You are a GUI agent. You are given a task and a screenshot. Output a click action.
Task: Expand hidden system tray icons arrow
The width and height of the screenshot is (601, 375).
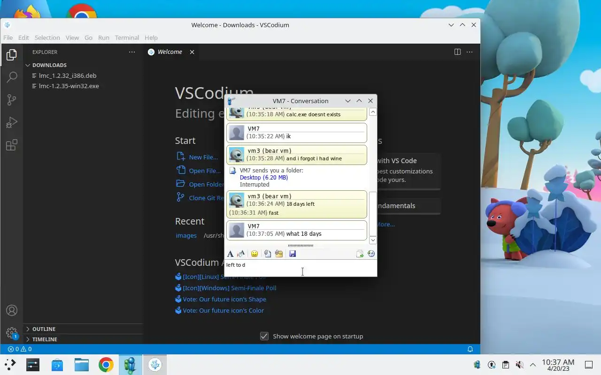tap(533, 365)
